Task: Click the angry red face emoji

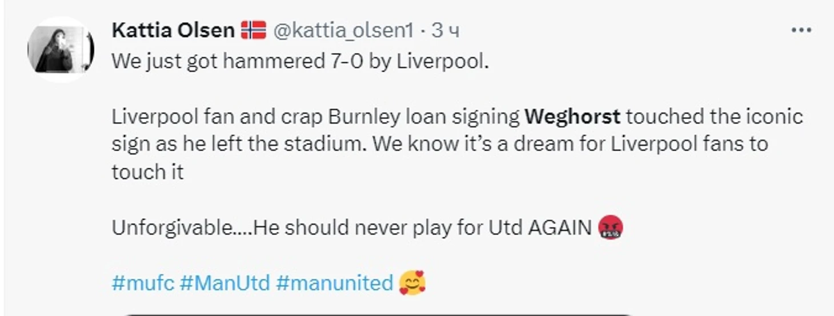Action: (x=610, y=228)
